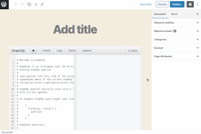Image resolution: width=201 pixels, height=134 pixels.
Task: Switch to the Block tab
Action: 174,14
